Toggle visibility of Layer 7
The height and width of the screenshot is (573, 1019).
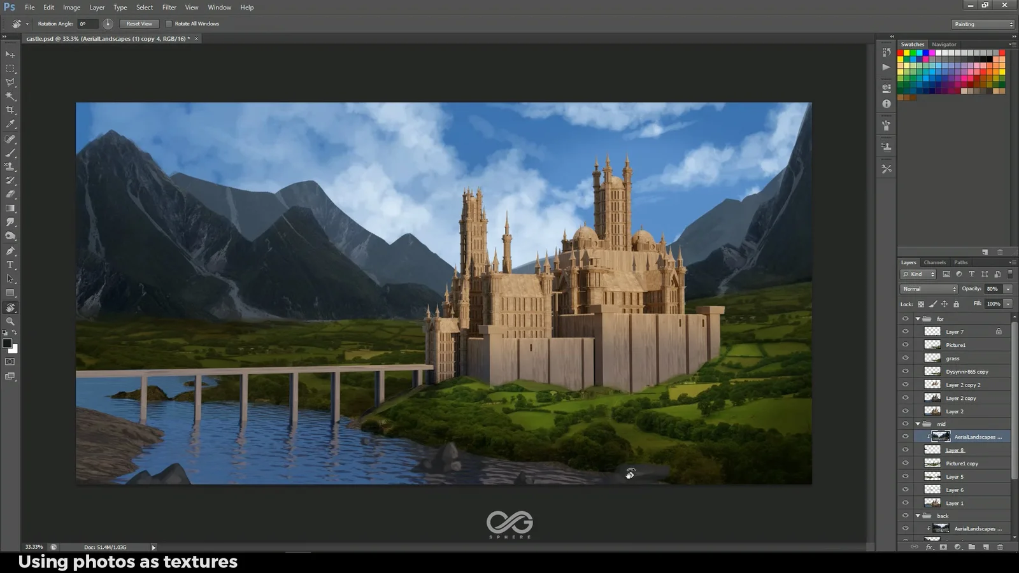[x=905, y=331]
